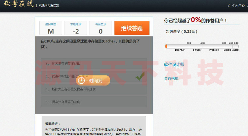Select answer D 提高外存储器的速度

[x=94, y=102]
